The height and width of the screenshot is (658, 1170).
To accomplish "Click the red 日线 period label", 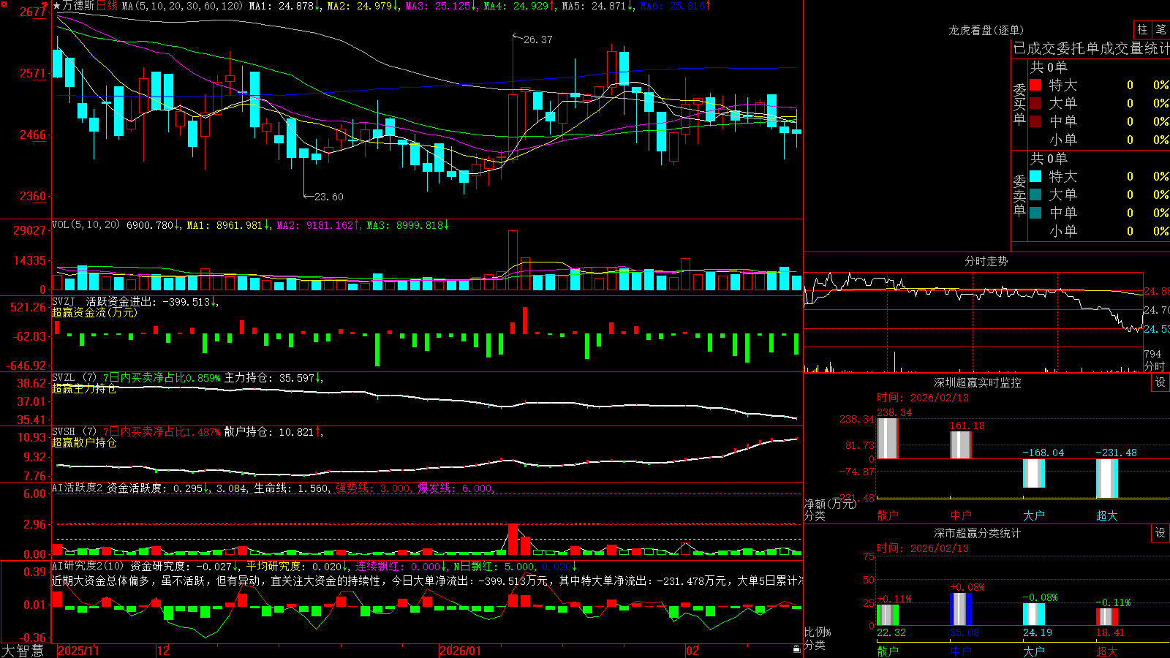I will coord(107,6).
